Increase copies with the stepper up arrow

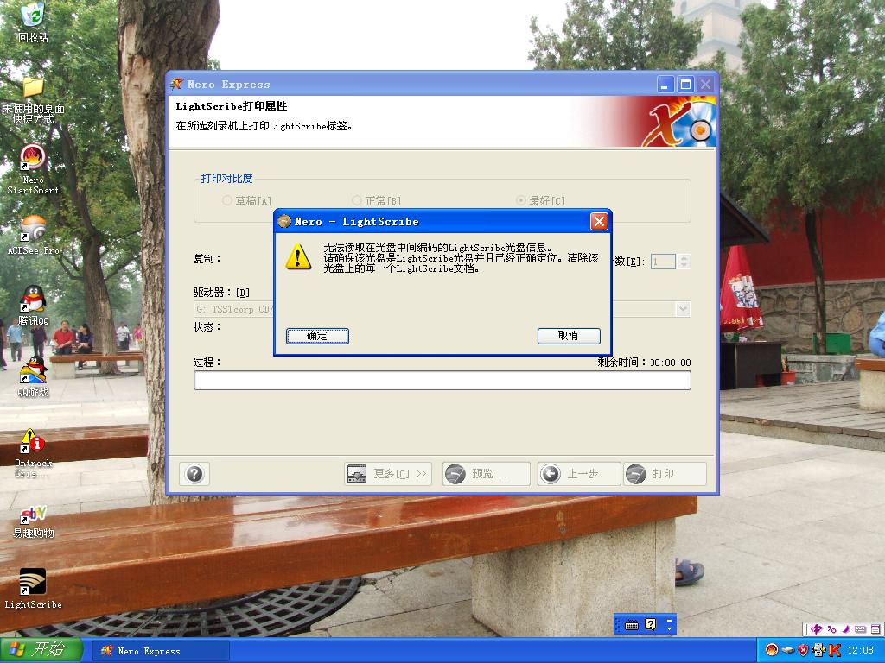(x=684, y=258)
